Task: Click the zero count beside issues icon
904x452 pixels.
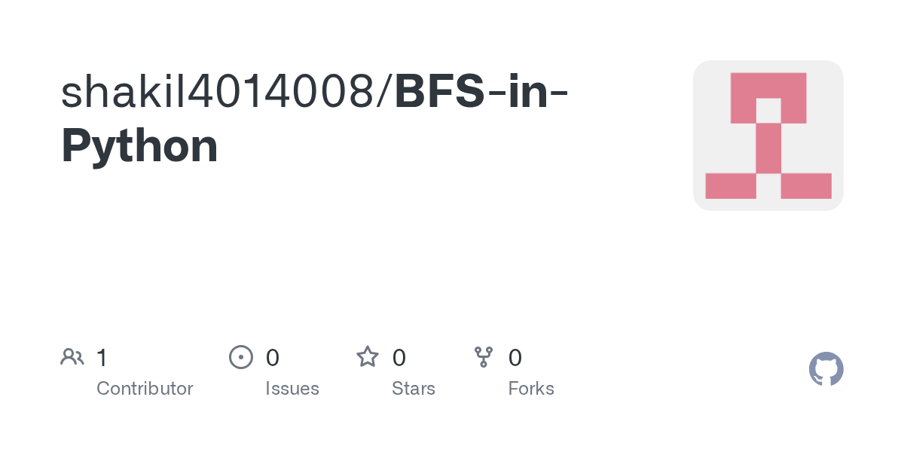Action: pos(273,358)
